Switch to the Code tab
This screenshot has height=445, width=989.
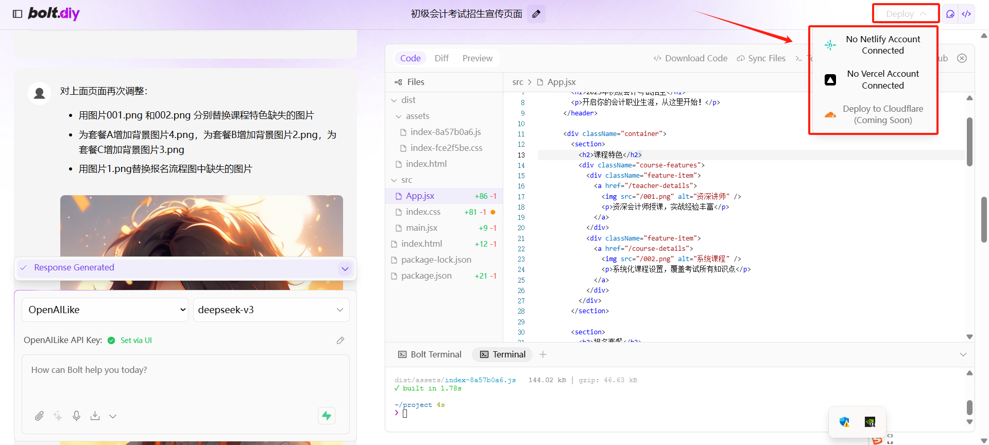pos(411,58)
